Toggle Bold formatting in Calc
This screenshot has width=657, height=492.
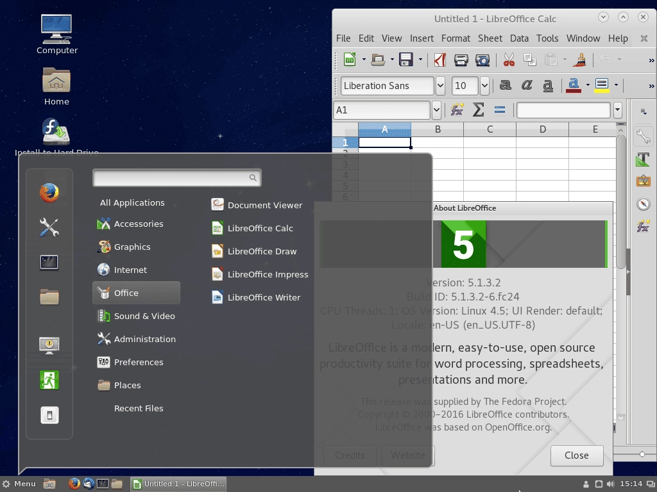click(506, 85)
